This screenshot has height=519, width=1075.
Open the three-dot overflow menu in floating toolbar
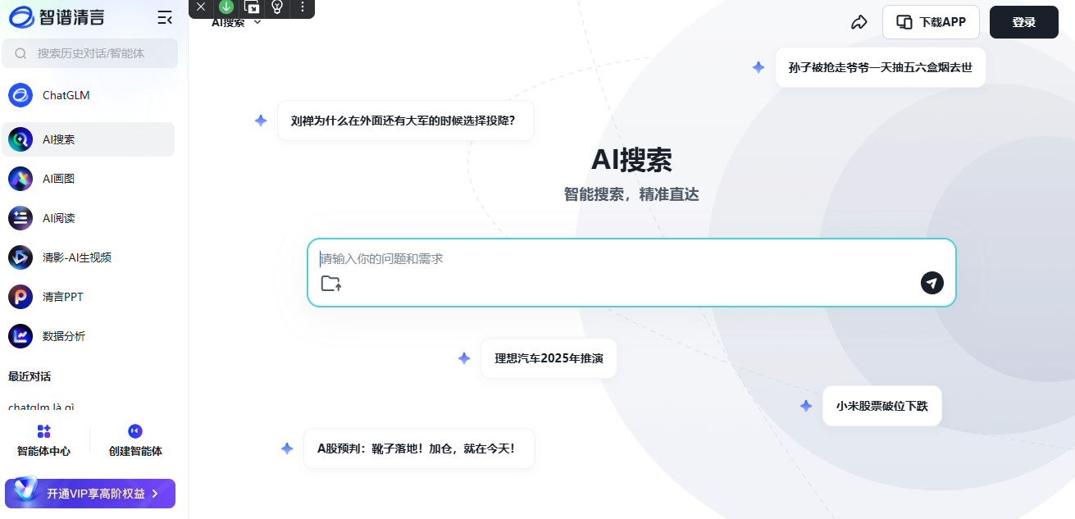302,7
